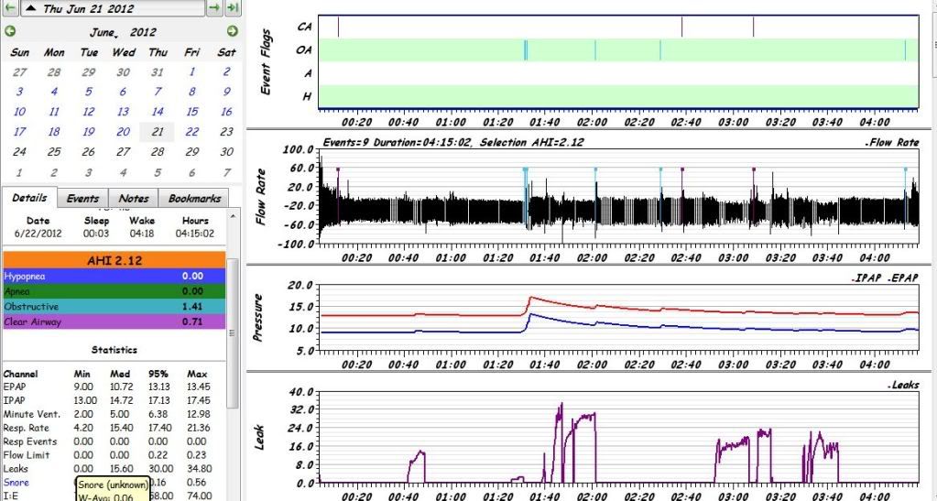Click the OA event flag near 02:29
937x501 pixels.
click(660, 50)
